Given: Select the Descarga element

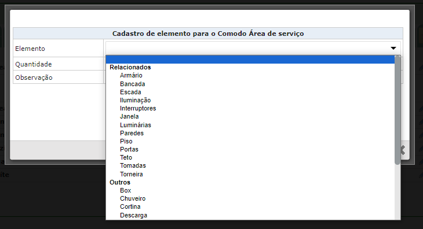Looking at the screenshot, I should pos(133,215).
